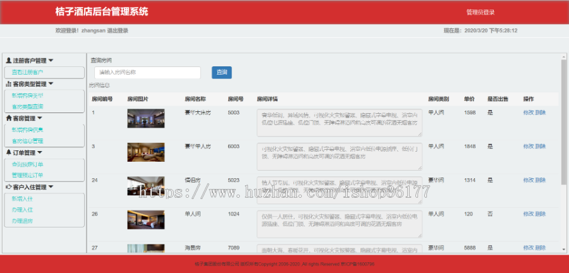Click the price cell 5888
This screenshot has height=273, width=569.
click(x=470, y=248)
